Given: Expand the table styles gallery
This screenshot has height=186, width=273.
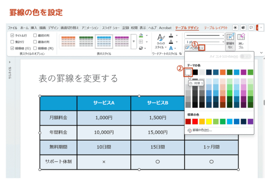Looking at the screenshot, I should (134, 42).
